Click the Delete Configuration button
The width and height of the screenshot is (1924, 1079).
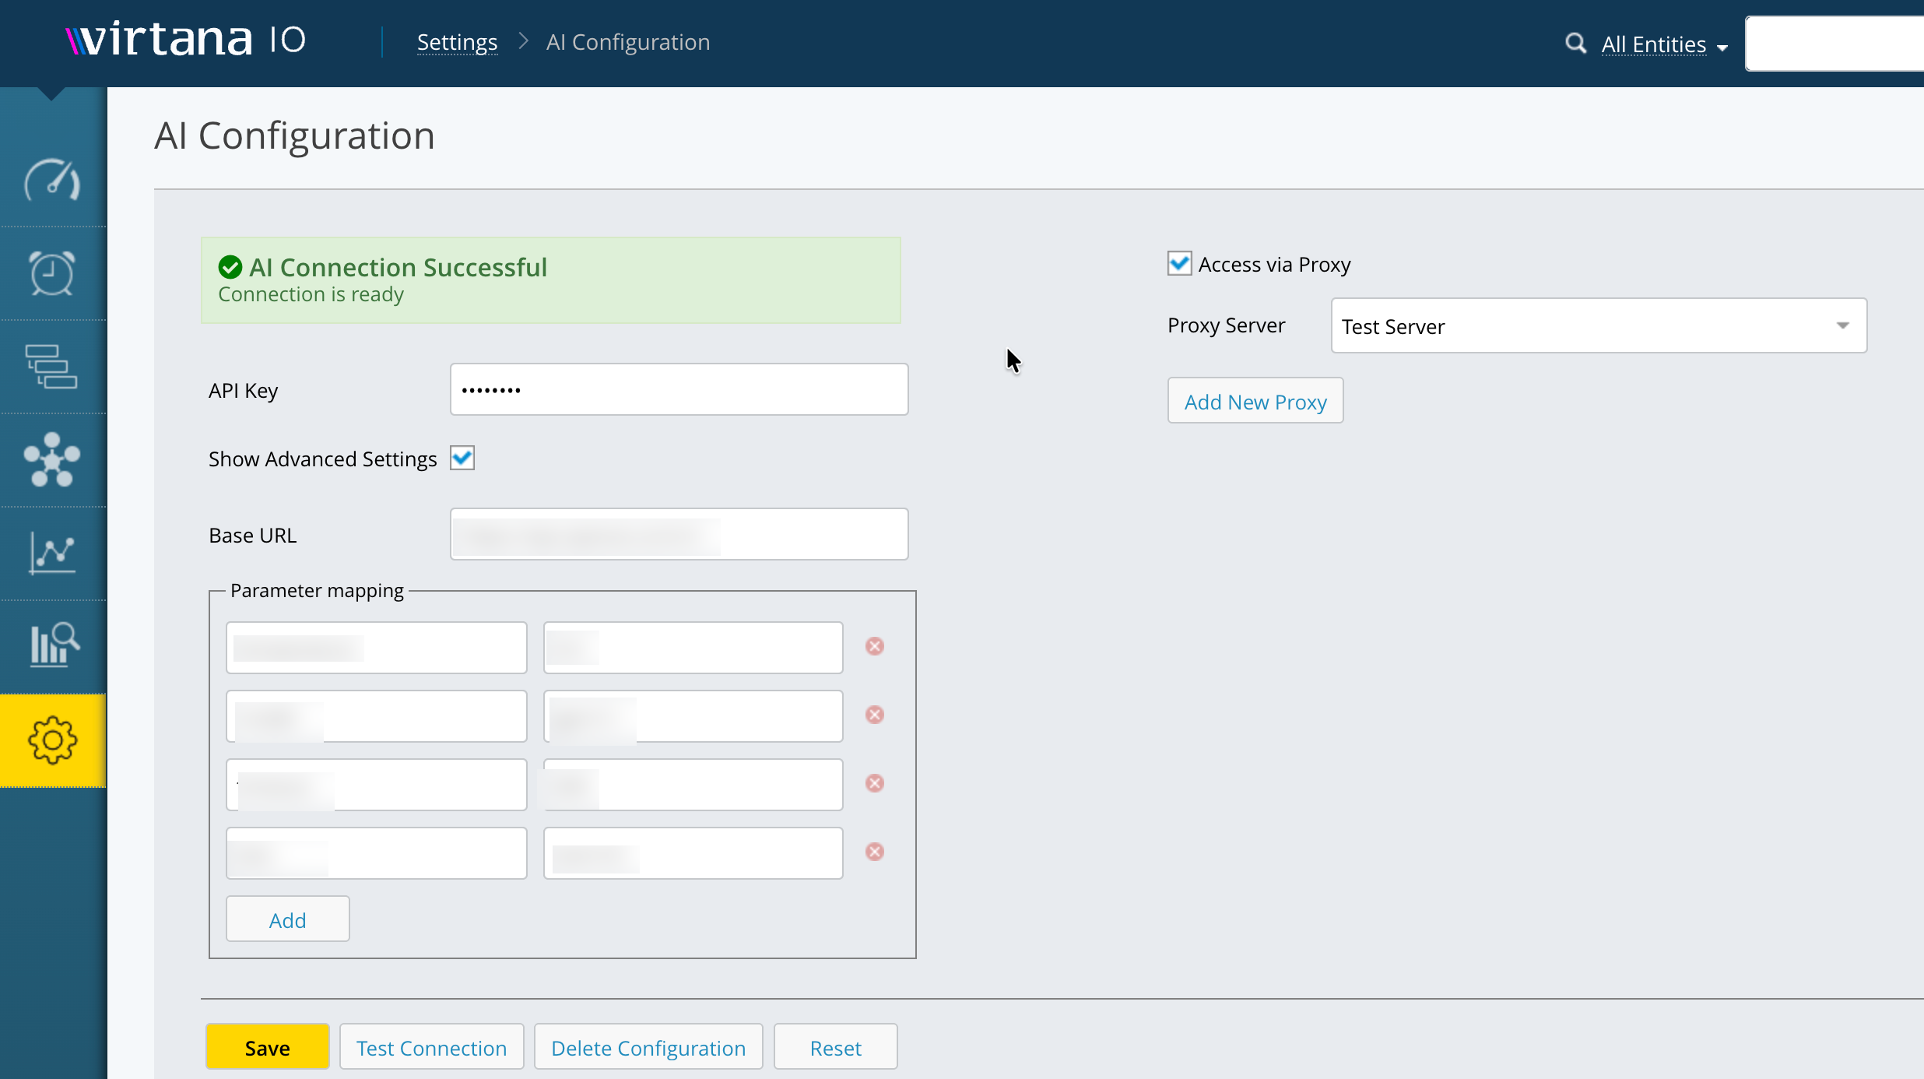tap(648, 1047)
